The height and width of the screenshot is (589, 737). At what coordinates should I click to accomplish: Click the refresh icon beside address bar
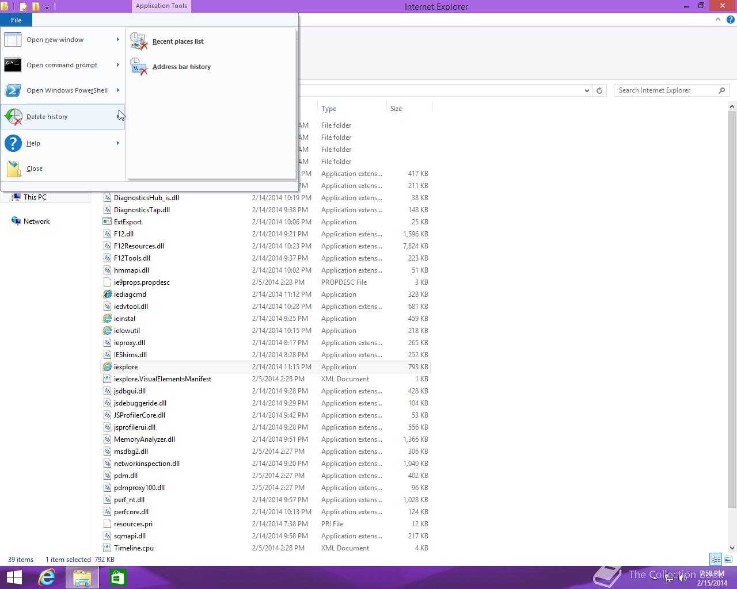[599, 90]
